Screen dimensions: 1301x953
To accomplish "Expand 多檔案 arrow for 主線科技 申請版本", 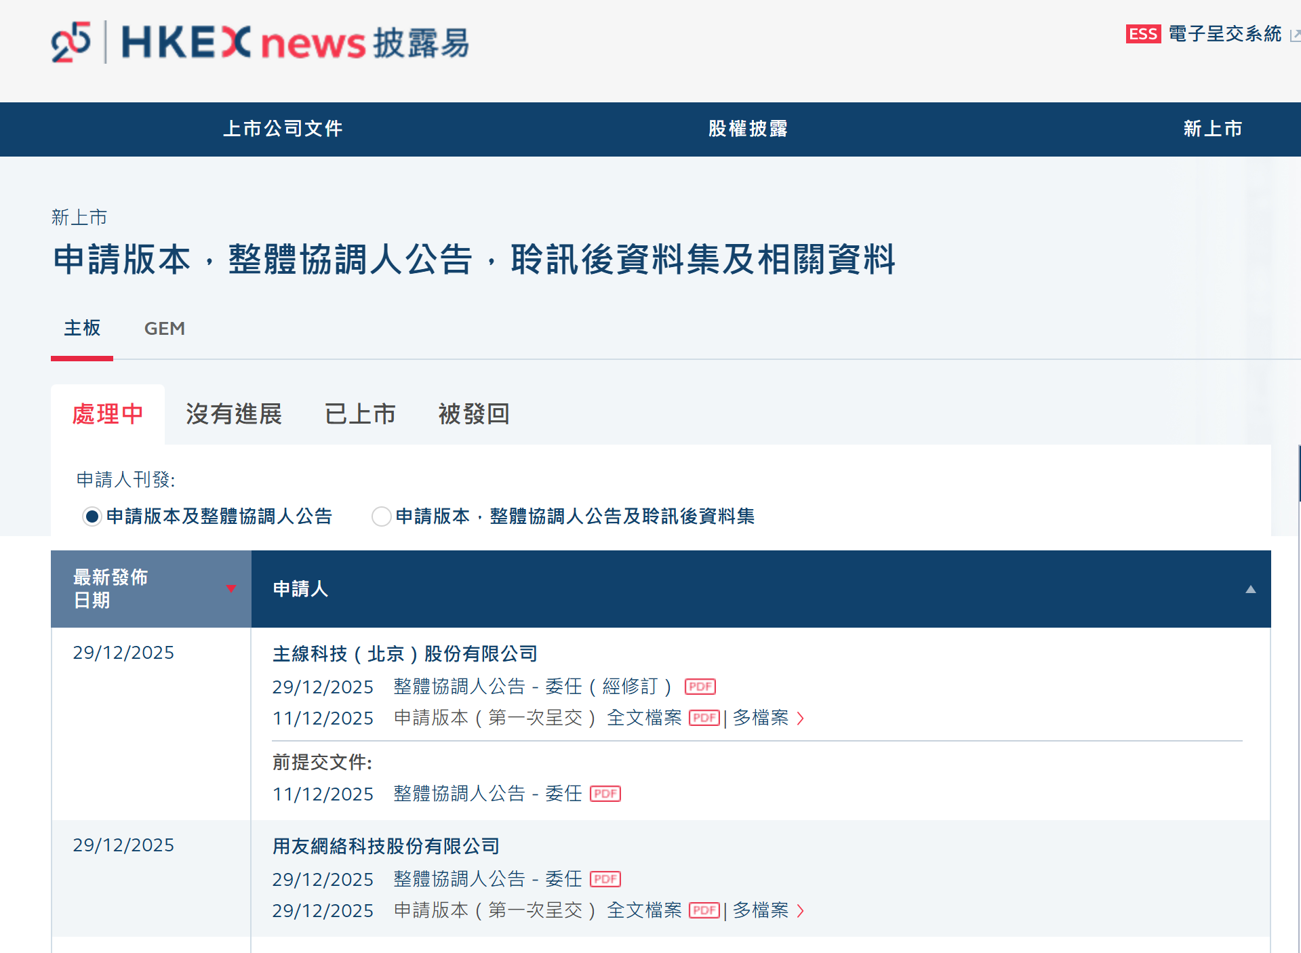I will [x=801, y=718].
